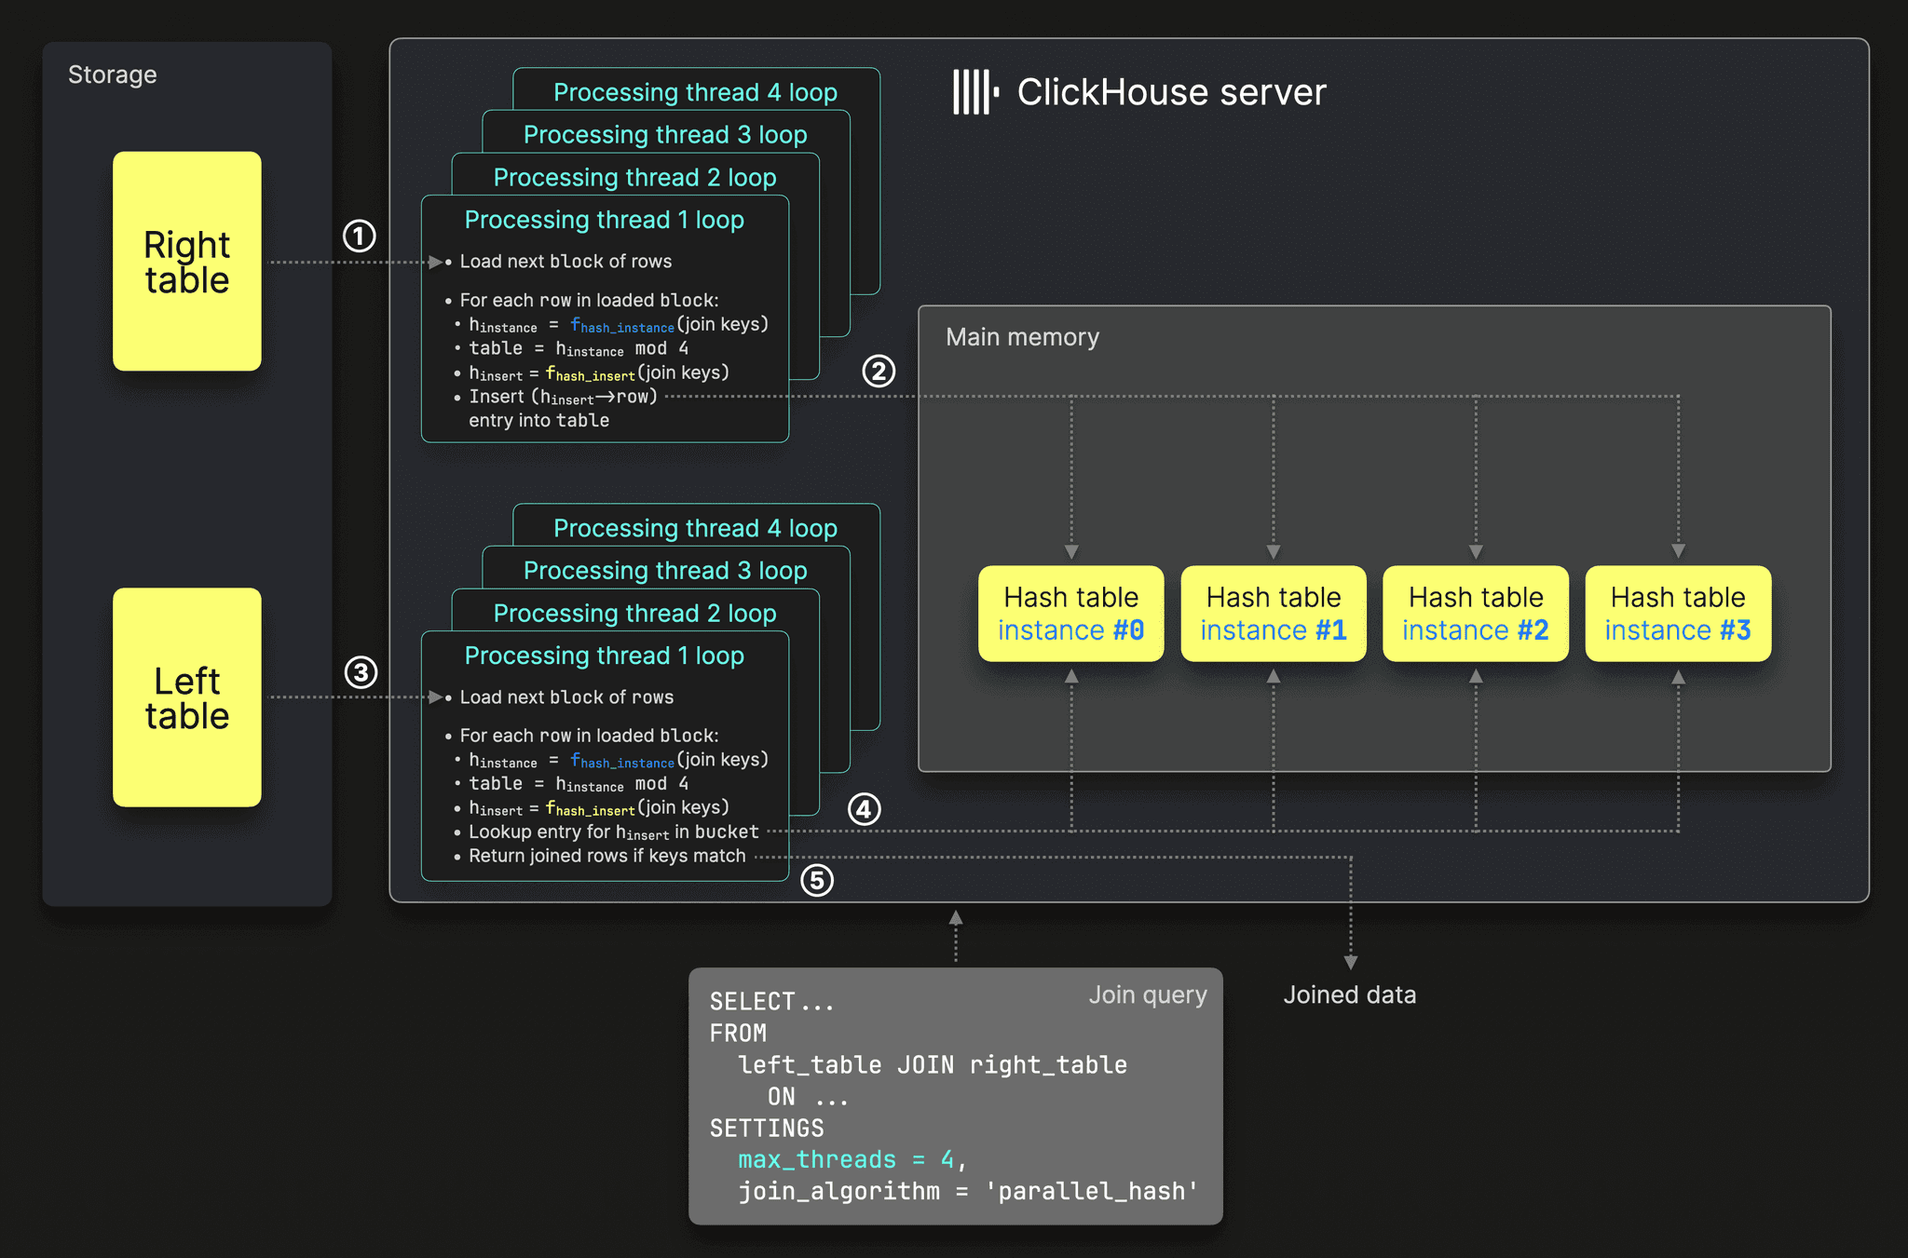Screen dimensions: 1908x1258
Task: Click the "FROM" keyword in the query
Action: [738, 1034]
